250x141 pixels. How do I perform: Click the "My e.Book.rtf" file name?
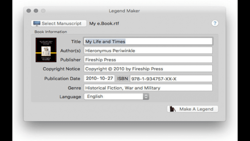104,24
